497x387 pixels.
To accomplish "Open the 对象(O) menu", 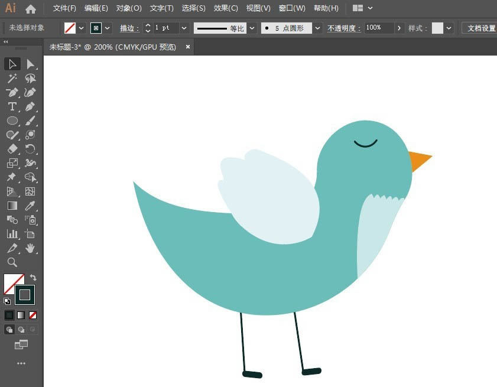I will (x=129, y=8).
